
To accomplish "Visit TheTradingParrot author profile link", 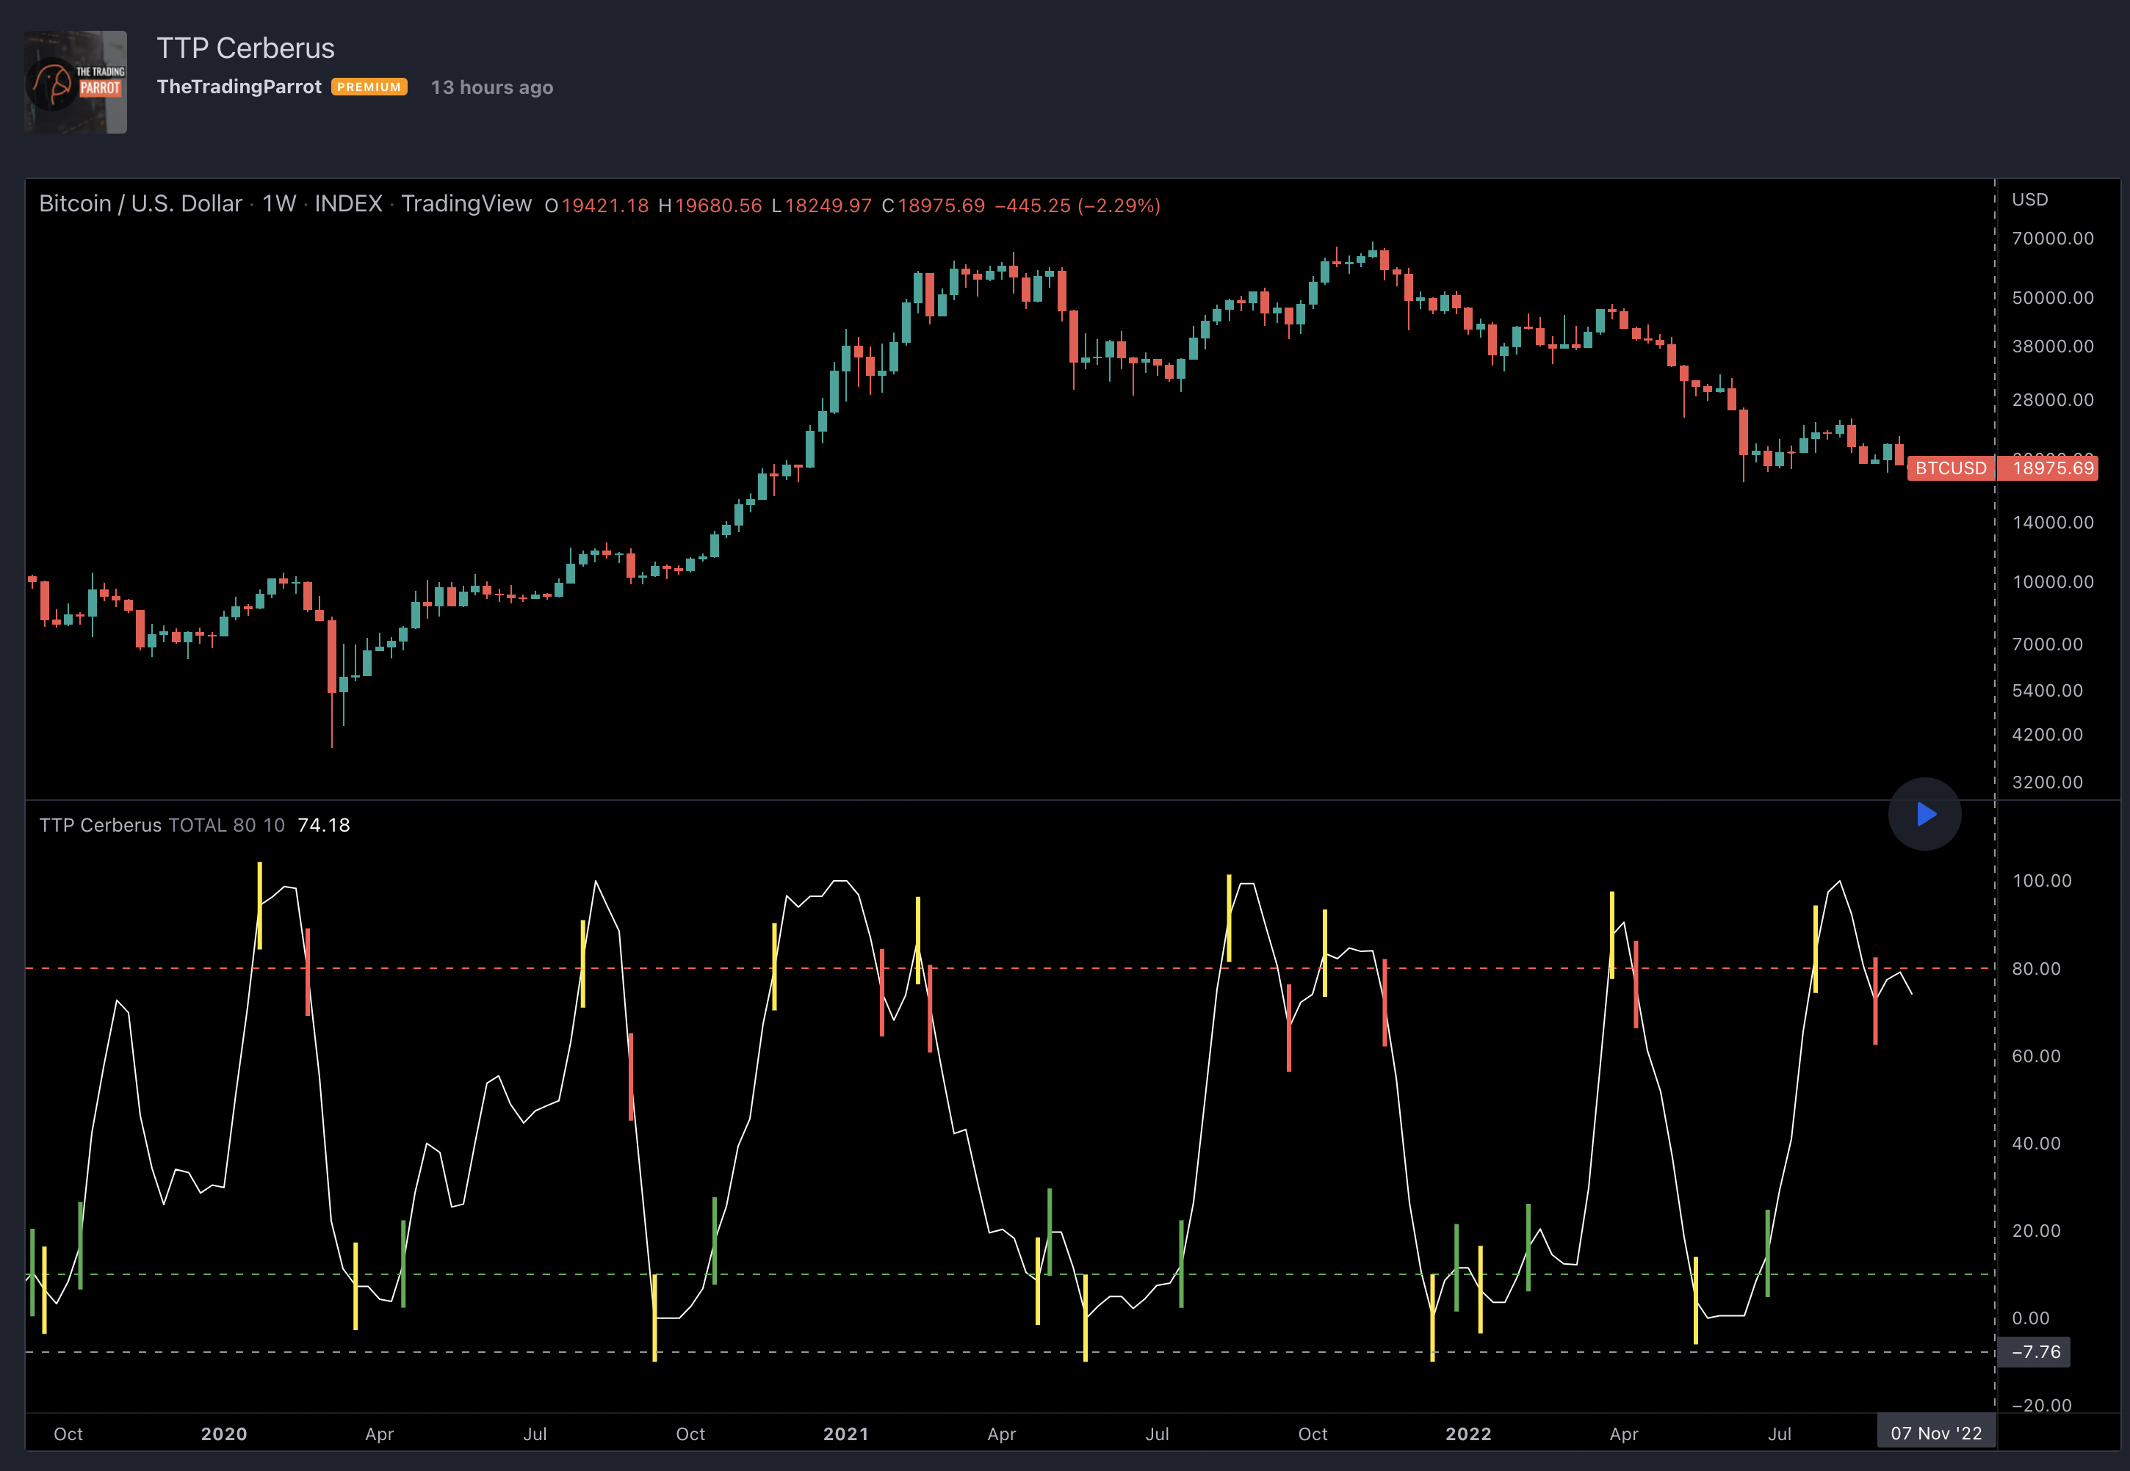I will click(x=239, y=87).
